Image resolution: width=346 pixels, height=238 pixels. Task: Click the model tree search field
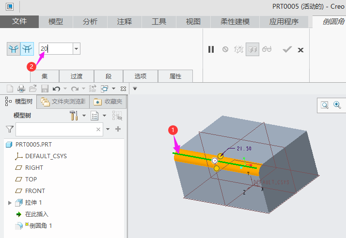coord(55,129)
